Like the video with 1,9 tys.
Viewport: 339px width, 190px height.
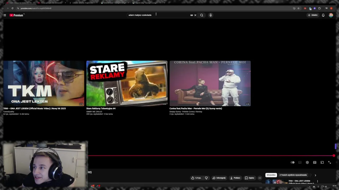point(196,178)
